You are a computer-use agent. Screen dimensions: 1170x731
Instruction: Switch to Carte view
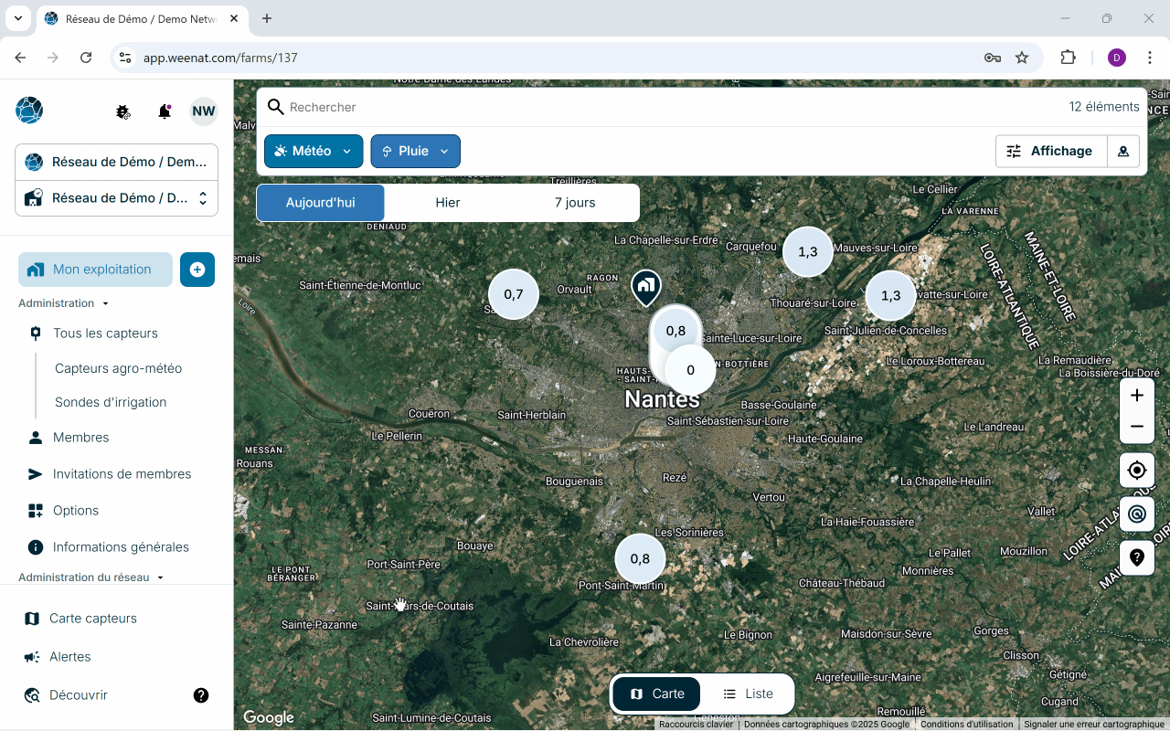pos(656,694)
